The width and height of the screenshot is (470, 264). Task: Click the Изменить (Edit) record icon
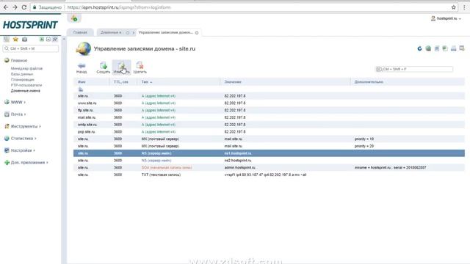coord(121,67)
